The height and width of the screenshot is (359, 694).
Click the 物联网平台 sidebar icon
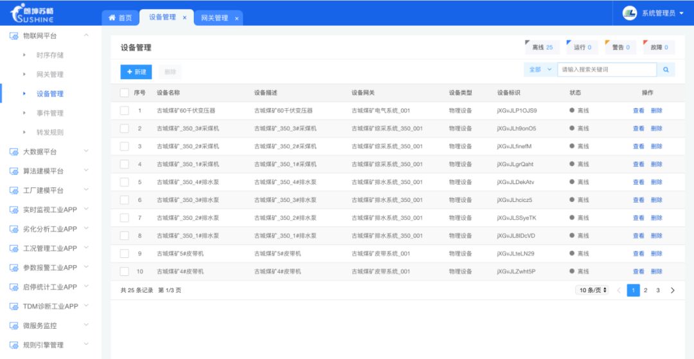[13, 36]
